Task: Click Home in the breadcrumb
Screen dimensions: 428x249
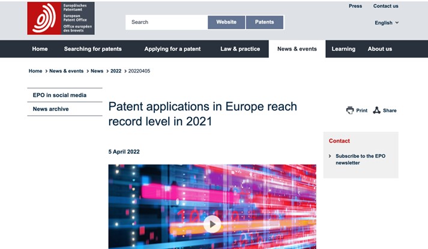Action: 35,71
